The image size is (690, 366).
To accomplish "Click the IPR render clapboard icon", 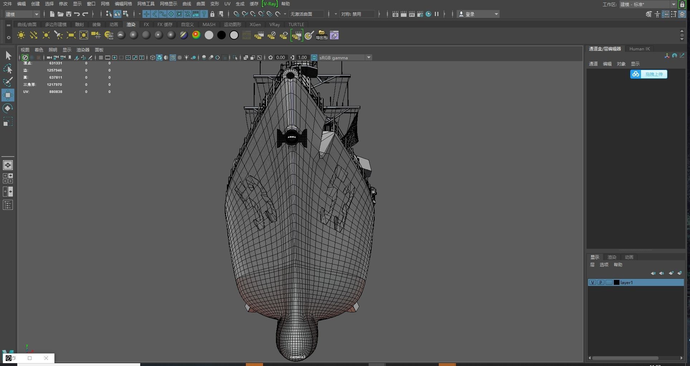I will 412,14.
